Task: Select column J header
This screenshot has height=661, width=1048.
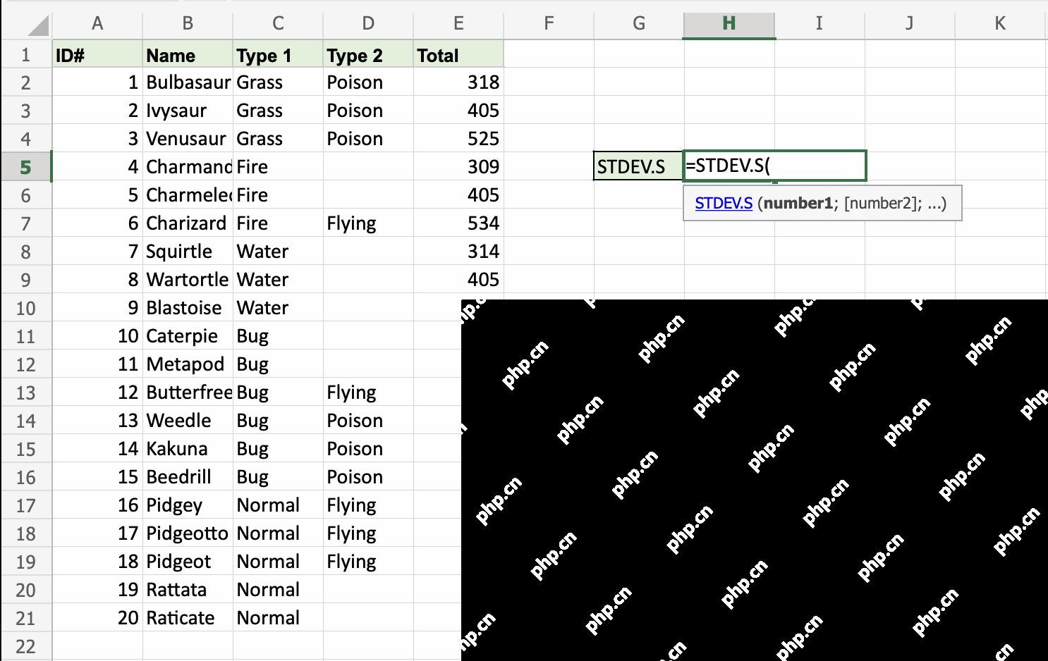Action: (910, 23)
